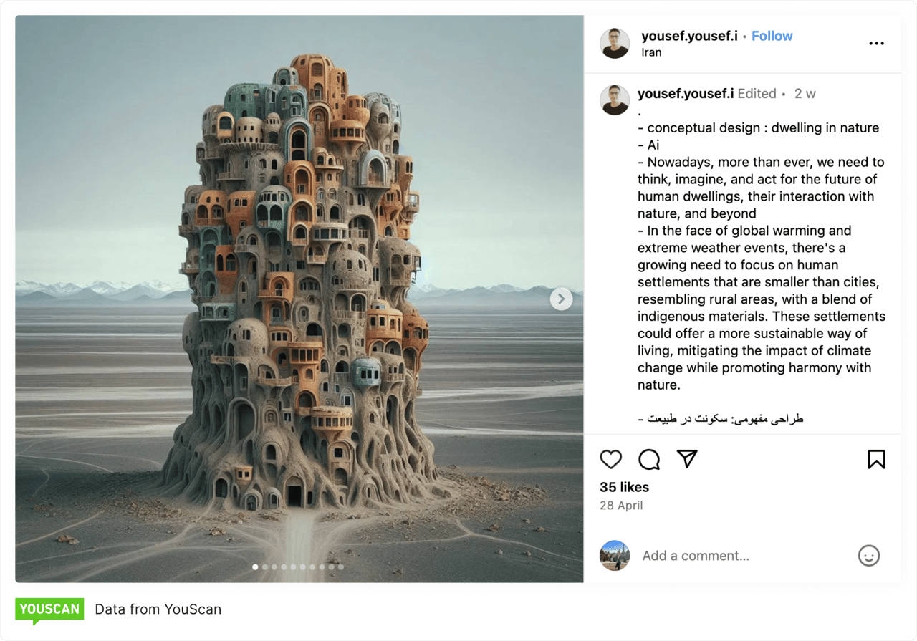Click the profile avatar in the post header

click(615, 44)
